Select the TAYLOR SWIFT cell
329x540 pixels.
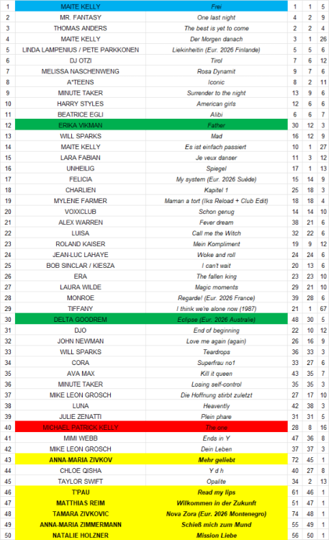click(x=80, y=482)
